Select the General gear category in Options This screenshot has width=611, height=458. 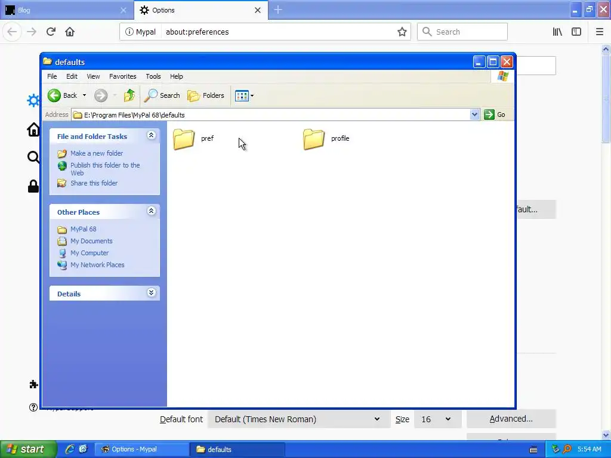33,100
